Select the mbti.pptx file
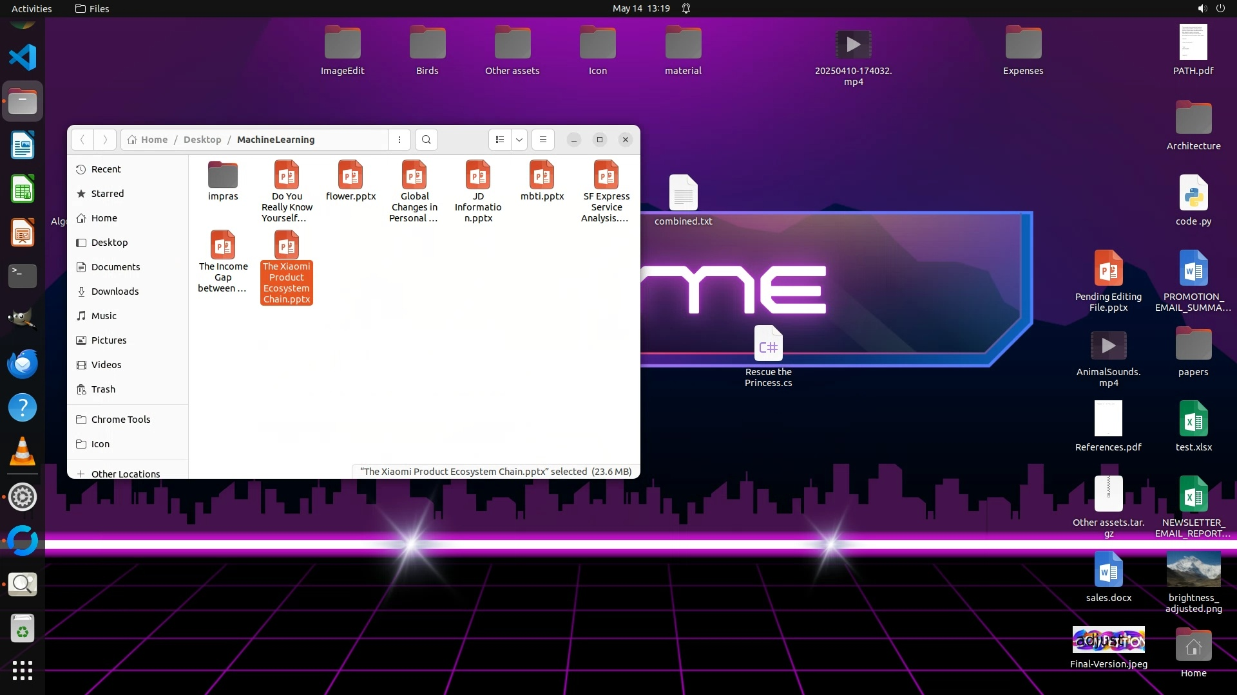This screenshot has width=1237, height=695. tap(542, 181)
